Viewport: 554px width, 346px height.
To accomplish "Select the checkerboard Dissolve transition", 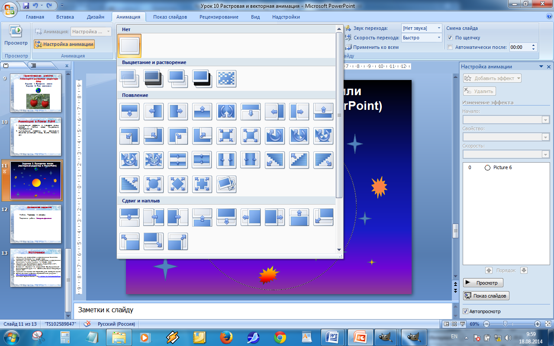I will point(226,79).
